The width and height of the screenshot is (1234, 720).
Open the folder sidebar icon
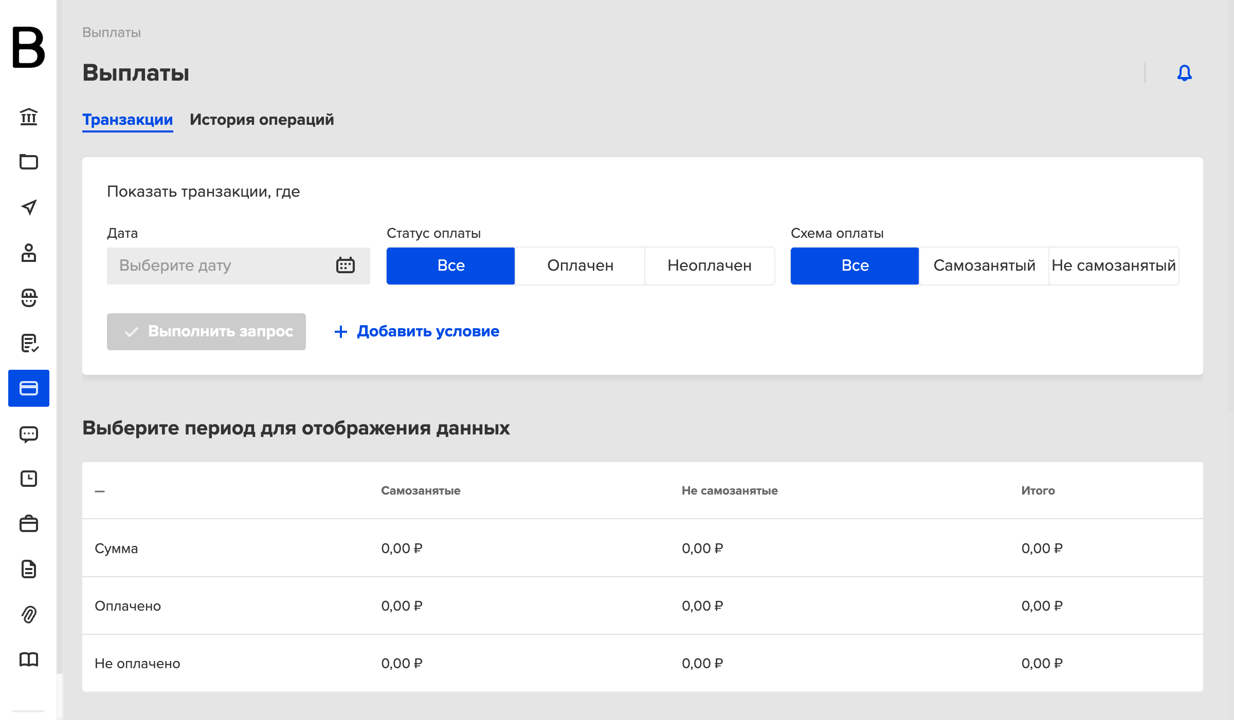coord(29,162)
